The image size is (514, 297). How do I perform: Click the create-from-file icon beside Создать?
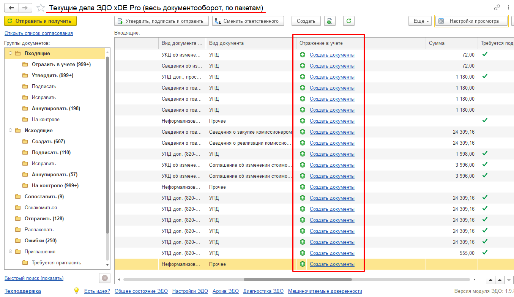tap(330, 21)
